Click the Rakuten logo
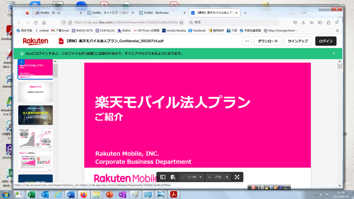This screenshot has height=199, width=354. tap(35, 41)
